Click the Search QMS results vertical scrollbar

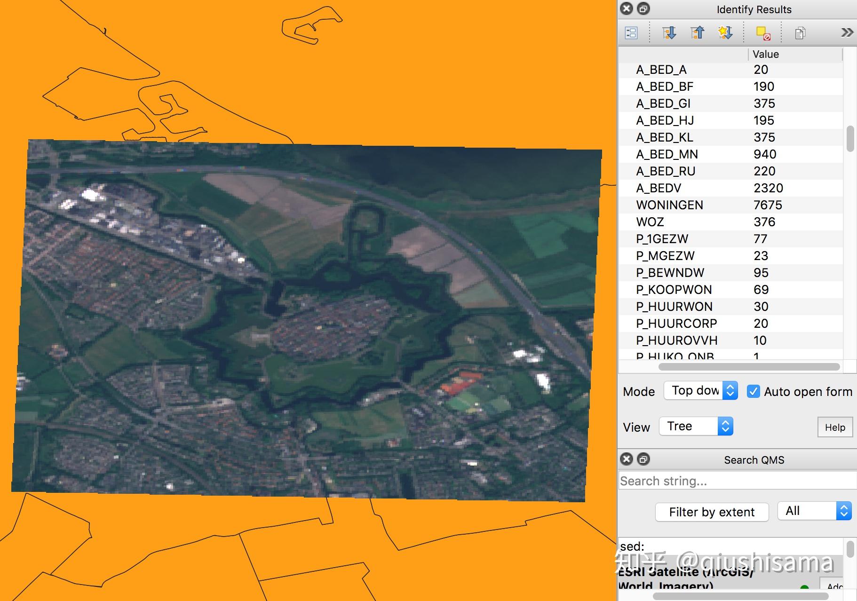(x=850, y=549)
